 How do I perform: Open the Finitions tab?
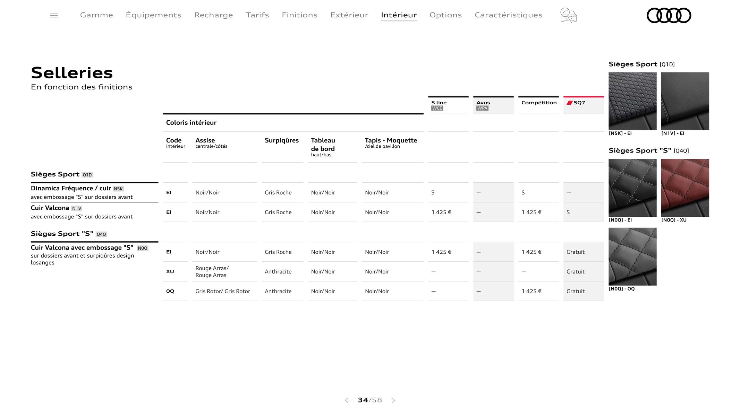click(x=299, y=15)
